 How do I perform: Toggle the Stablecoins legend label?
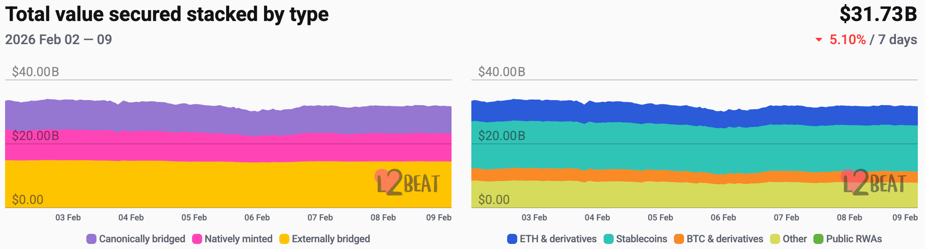642,239
